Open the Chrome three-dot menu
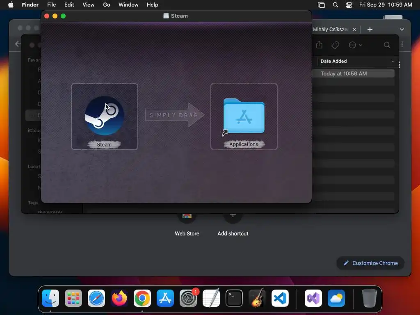Viewport: 420px width, 315px height. click(x=402, y=44)
